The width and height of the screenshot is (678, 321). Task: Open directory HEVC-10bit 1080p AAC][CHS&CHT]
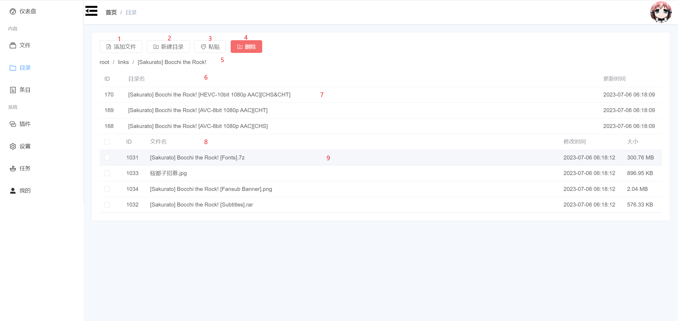point(209,95)
